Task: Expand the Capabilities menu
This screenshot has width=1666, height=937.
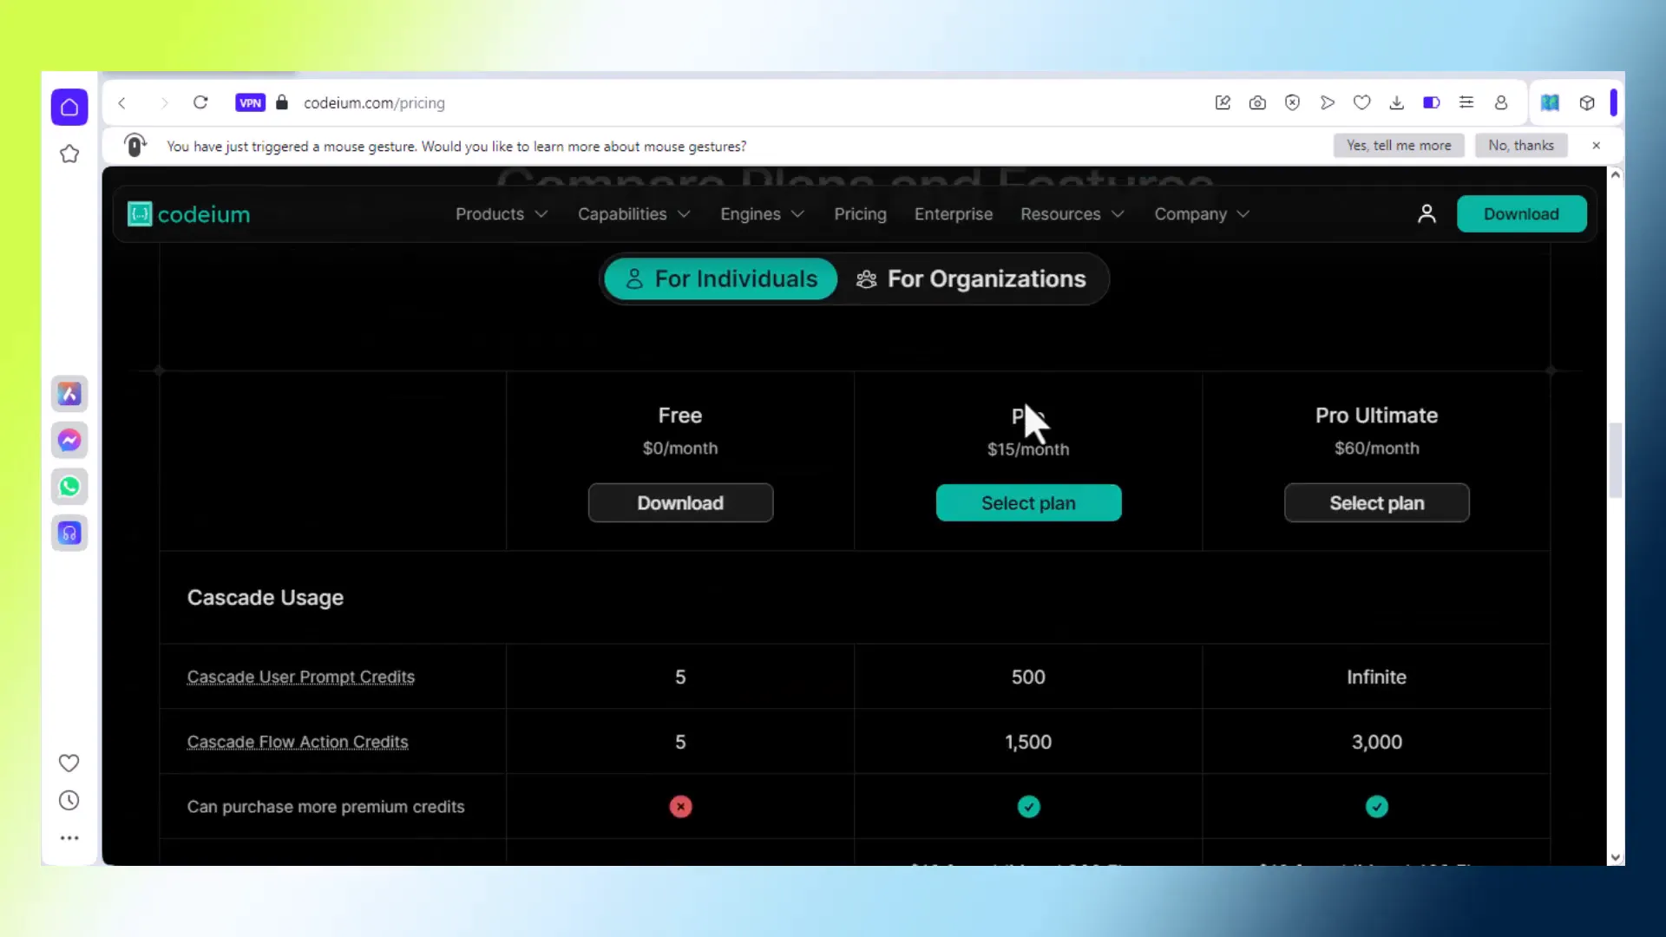Action: (634, 213)
